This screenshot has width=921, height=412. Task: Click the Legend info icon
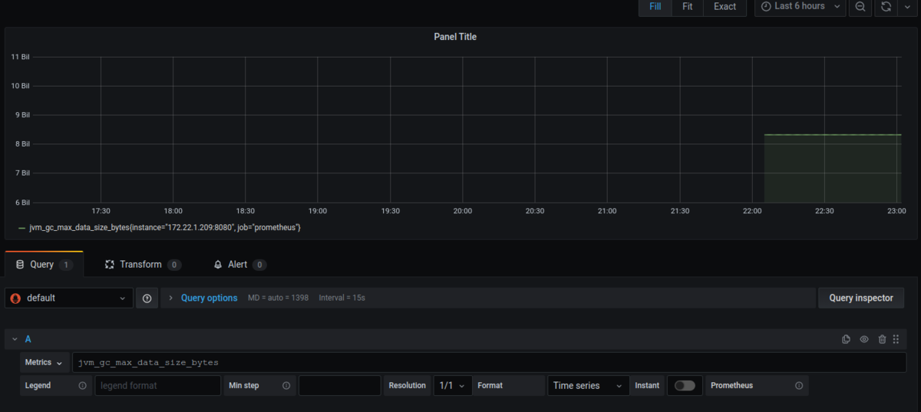(83, 386)
